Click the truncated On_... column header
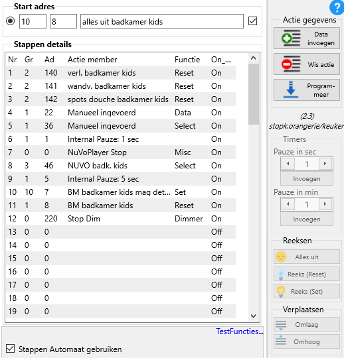The height and width of the screenshot is (358, 344). [x=221, y=60]
